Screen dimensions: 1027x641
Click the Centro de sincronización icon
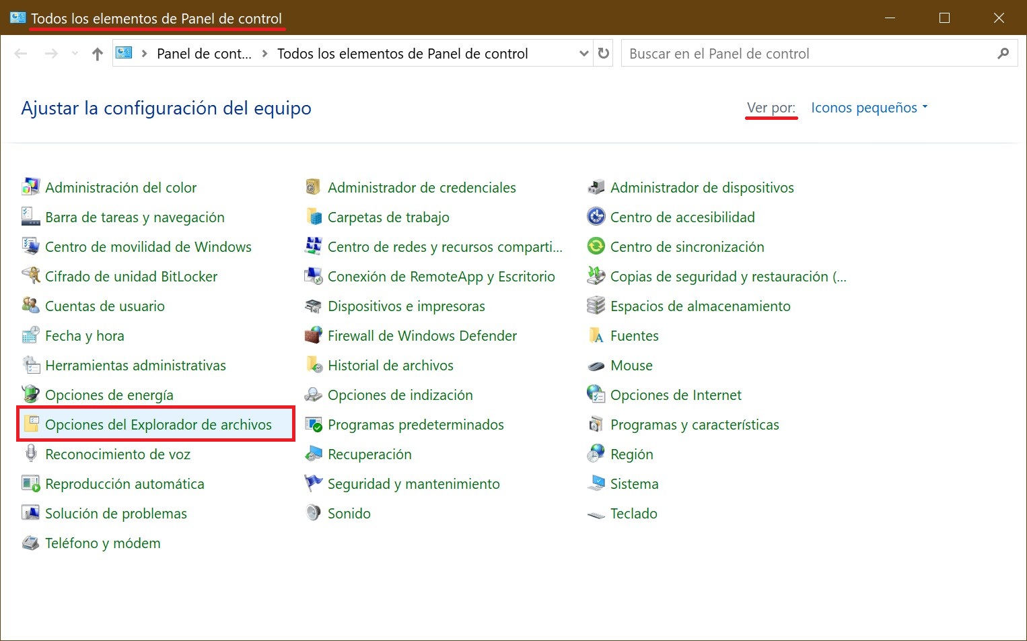596,246
